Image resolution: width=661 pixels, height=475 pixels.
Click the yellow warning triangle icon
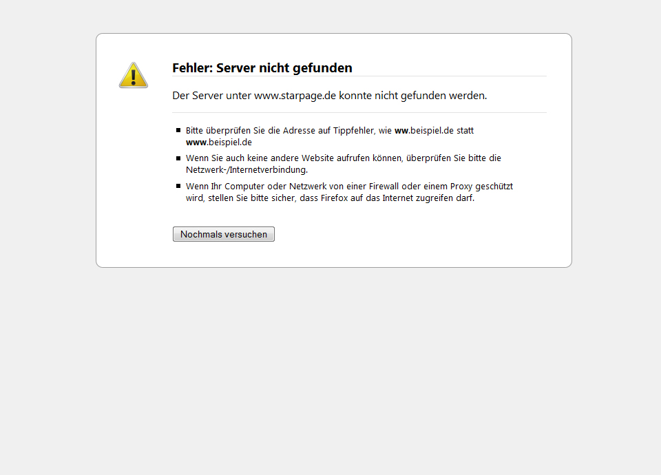(133, 75)
